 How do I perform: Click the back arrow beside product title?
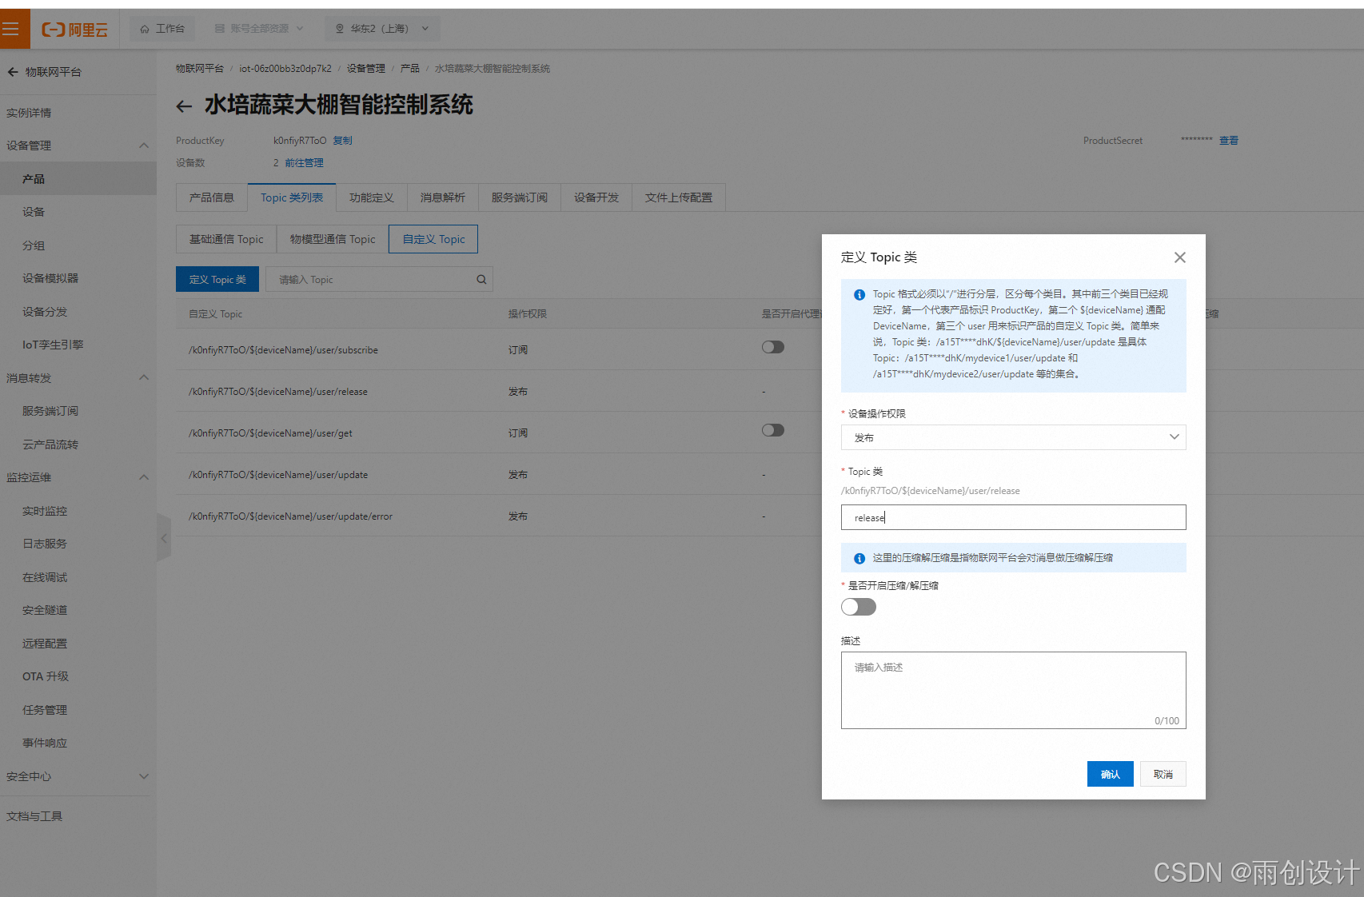(x=184, y=106)
